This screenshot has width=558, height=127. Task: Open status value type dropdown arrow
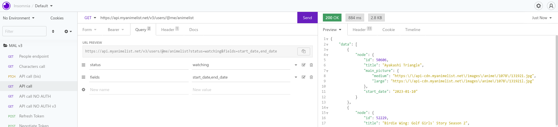296,65
